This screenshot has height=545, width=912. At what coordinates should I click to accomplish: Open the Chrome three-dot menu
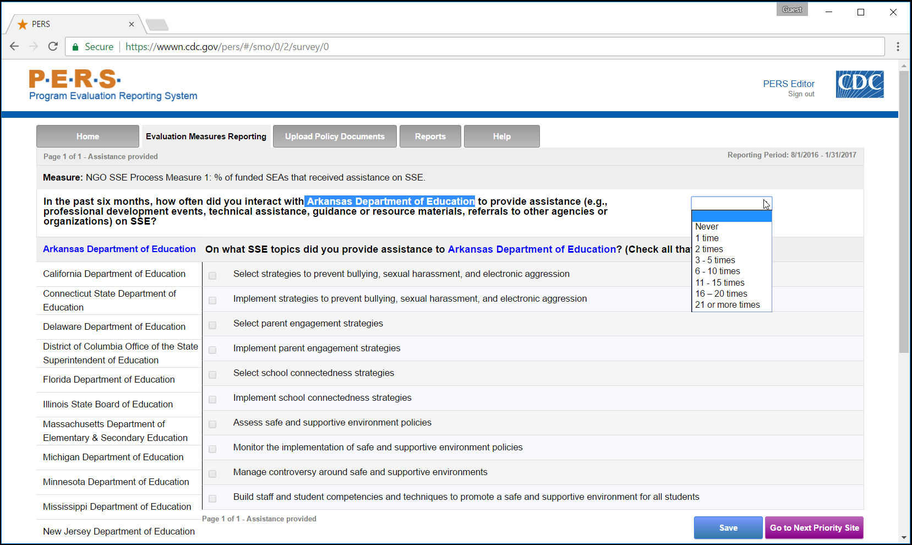point(898,47)
